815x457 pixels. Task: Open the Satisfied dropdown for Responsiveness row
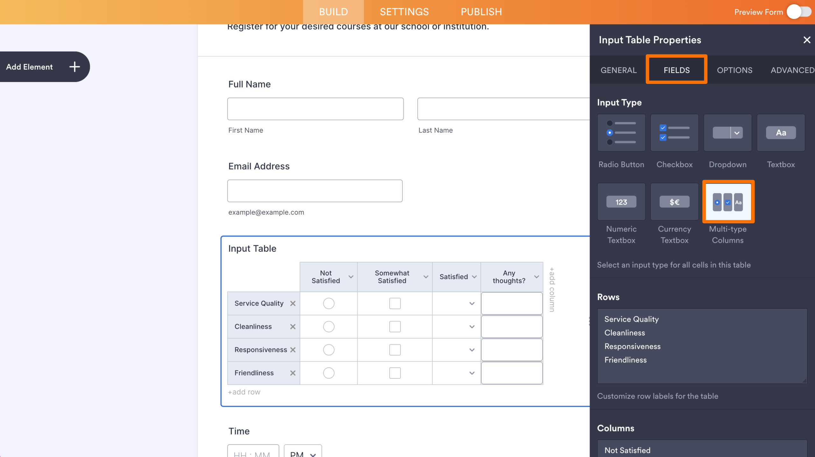click(x=472, y=349)
